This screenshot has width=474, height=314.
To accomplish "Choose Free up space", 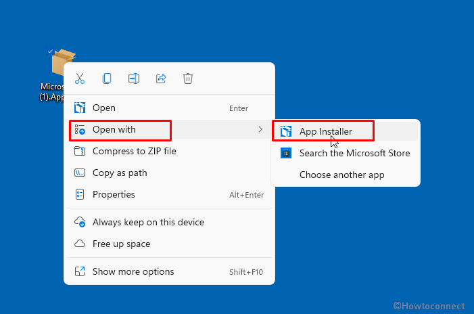I will [169, 244].
